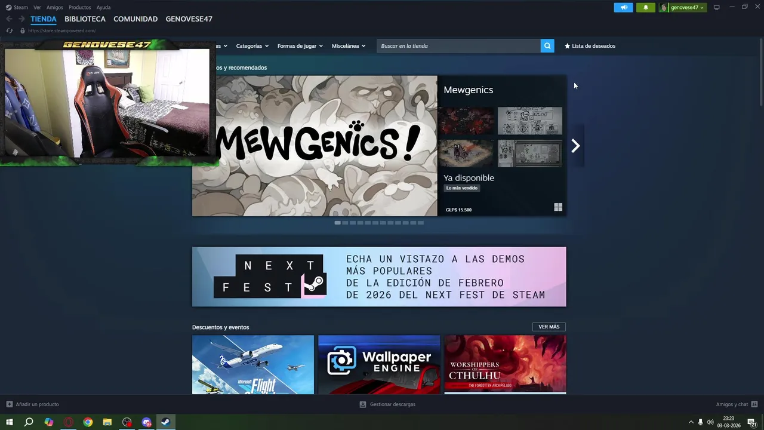Open Lista de deseados
This screenshot has width=764, height=430.
point(590,46)
